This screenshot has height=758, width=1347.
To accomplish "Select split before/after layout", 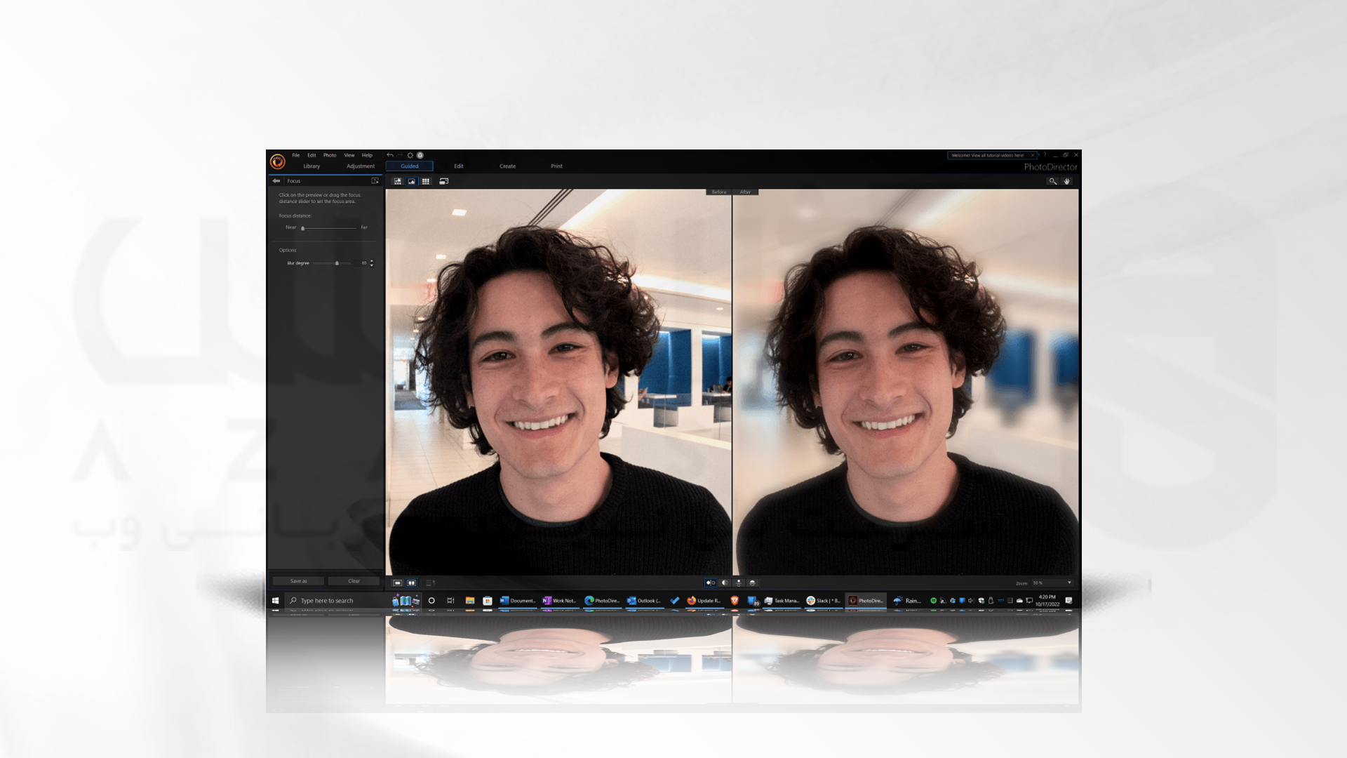I will point(725,583).
